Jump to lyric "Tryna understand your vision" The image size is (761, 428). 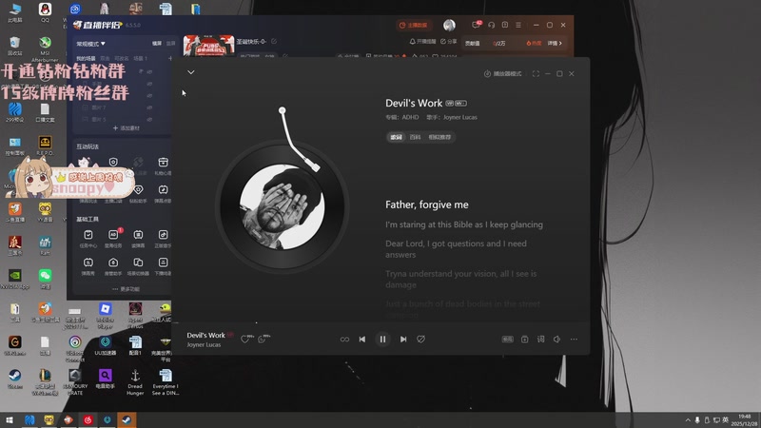[x=460, y=279]
